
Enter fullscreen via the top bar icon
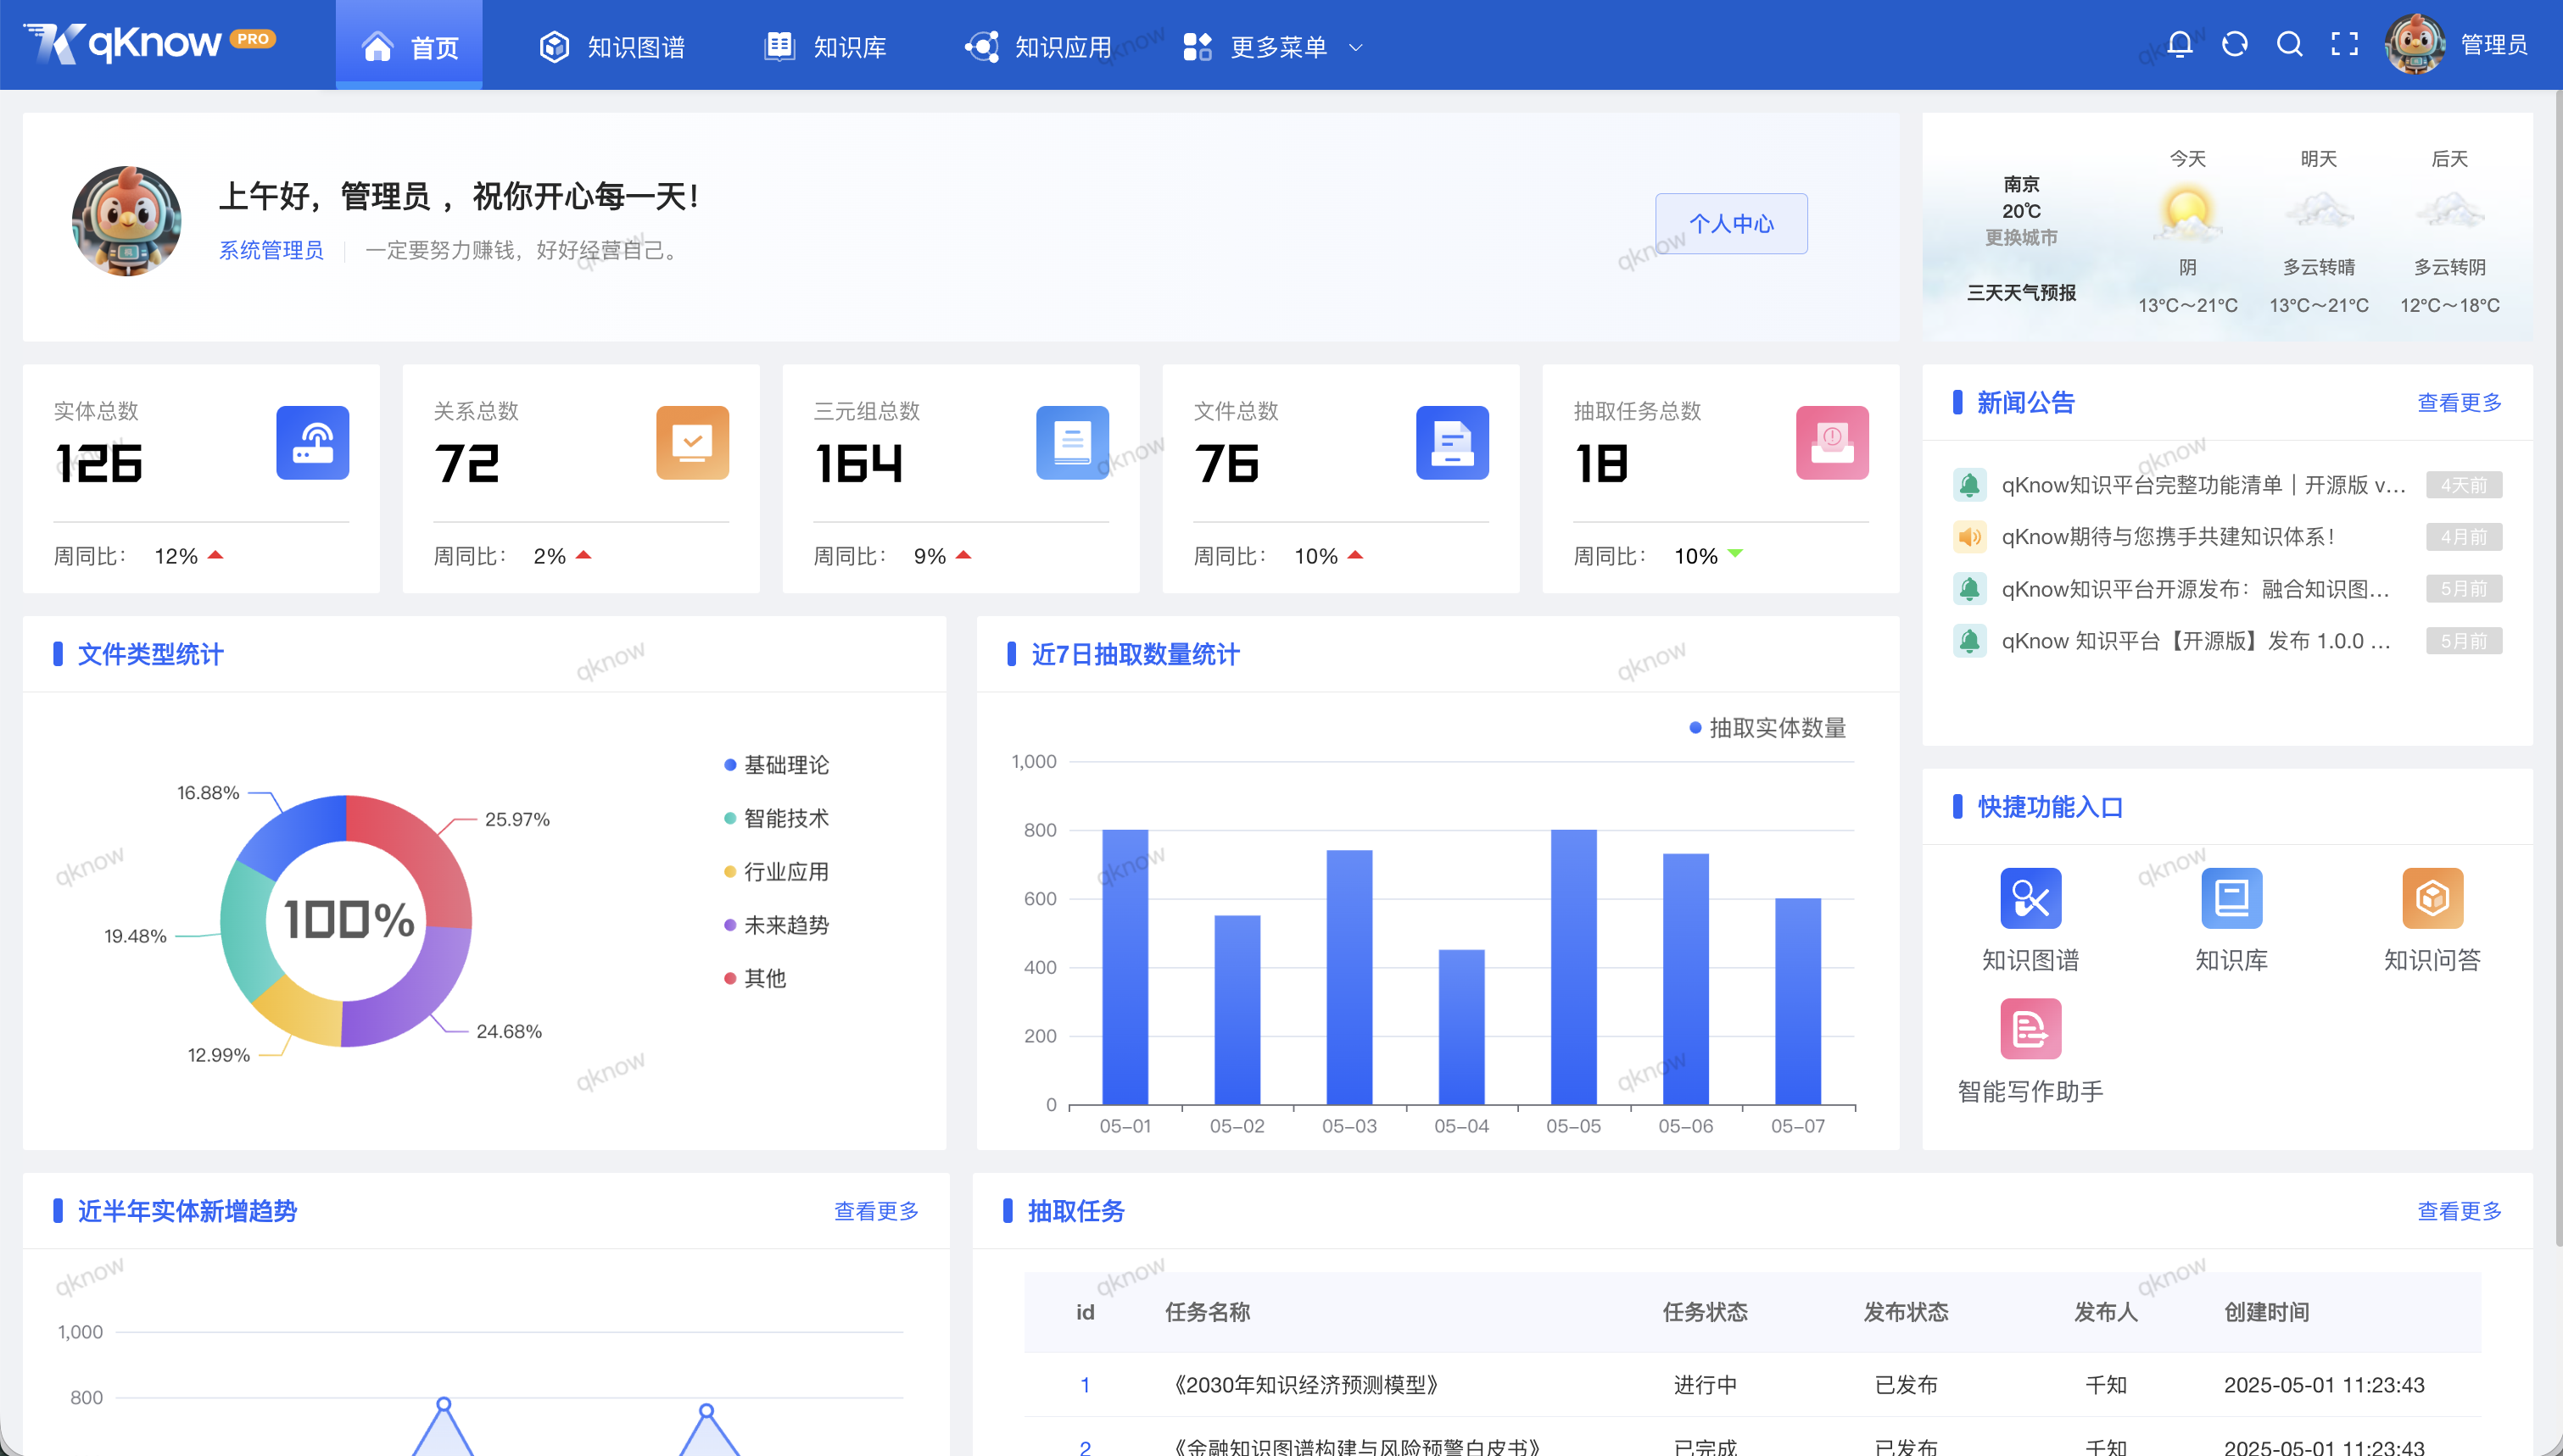(x=2344, y=44)
